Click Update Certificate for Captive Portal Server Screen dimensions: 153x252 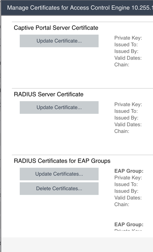[x=59, y=41]
